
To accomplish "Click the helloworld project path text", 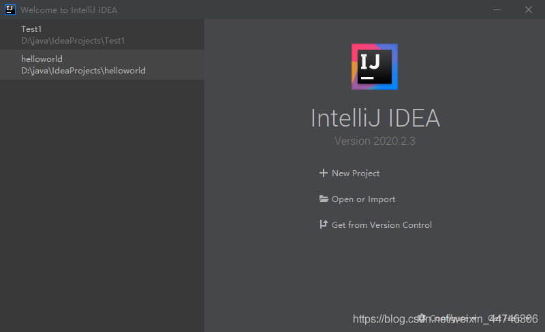I will point(83,71).
